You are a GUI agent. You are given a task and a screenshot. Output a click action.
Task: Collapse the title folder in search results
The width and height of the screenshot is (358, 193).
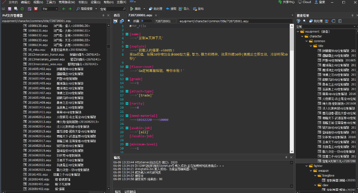(x=311, y=46)
